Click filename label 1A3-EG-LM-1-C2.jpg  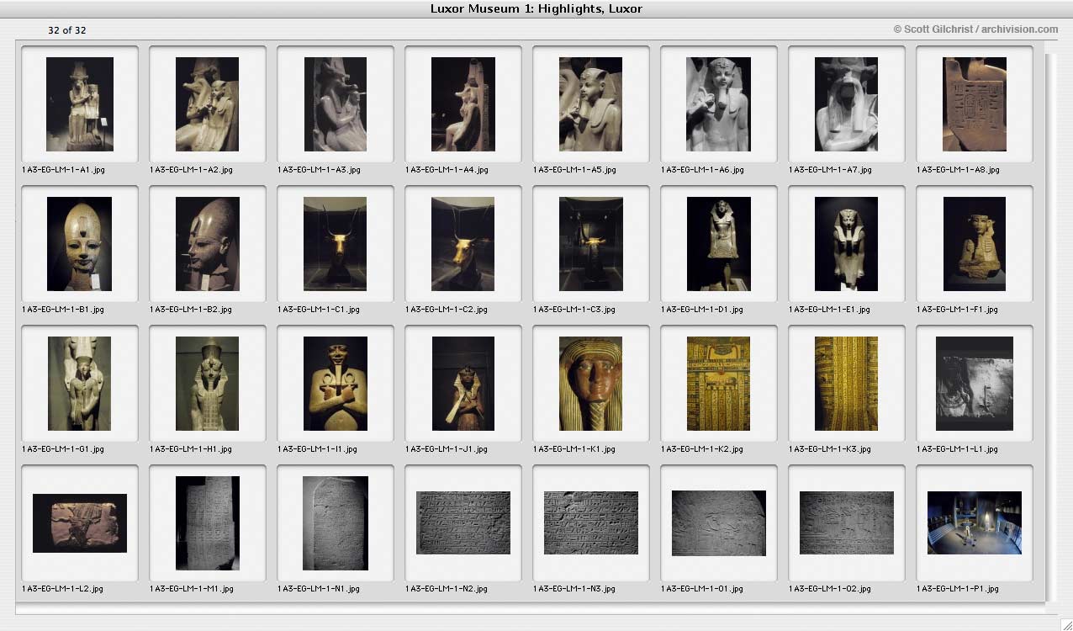(x=447, y=310)
